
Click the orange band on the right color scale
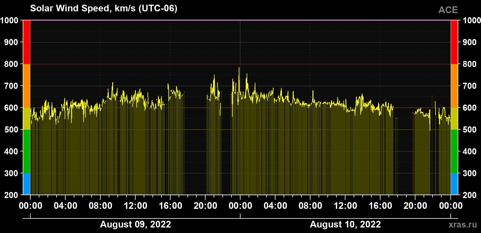click(x=454, y=86)
